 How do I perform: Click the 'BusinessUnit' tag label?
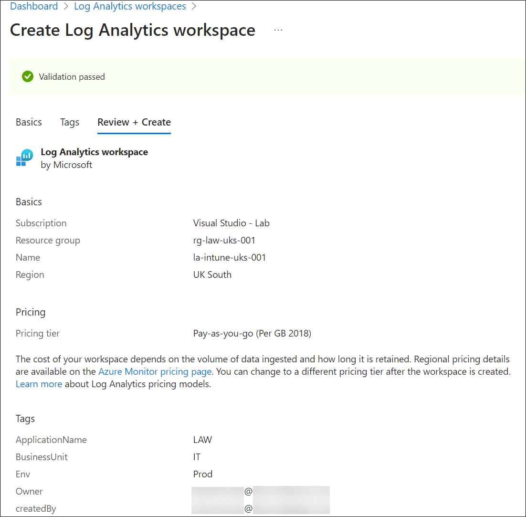pos(42,457)
